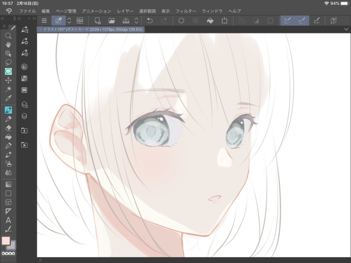Click the Clip Studio spiral launcher icon

80,21
